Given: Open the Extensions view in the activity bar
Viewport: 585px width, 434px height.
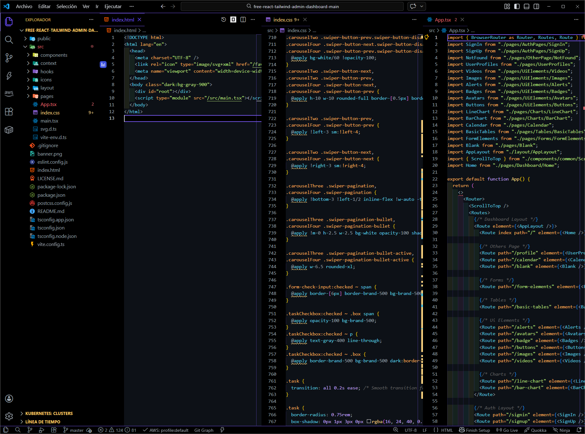Looking at the screenshot, I should 9,112.
